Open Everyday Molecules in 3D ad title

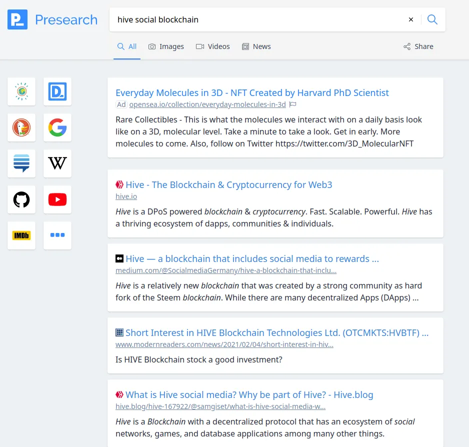pyautogui.click(x=252, y=93)
